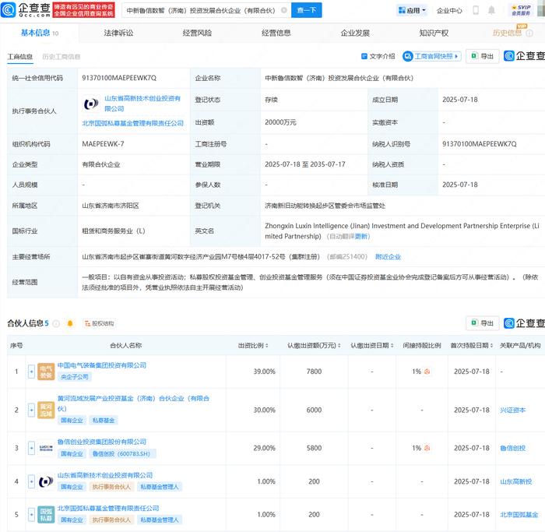Select the 20000万元 出资额 value
This screenshot has height=532, width=545.
tap(280, 122)
